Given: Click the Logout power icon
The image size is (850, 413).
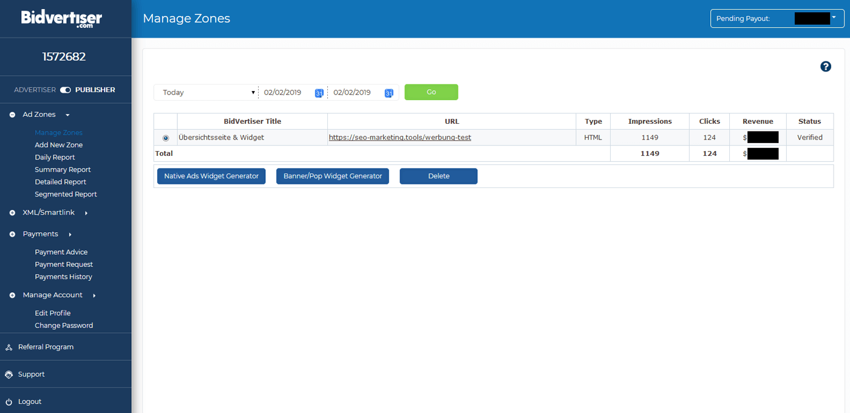Looking at the screenshot, I should [x=8, y=402].
